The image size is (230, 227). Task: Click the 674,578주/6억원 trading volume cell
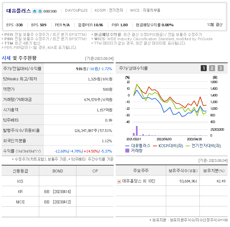tap(98, 100)
